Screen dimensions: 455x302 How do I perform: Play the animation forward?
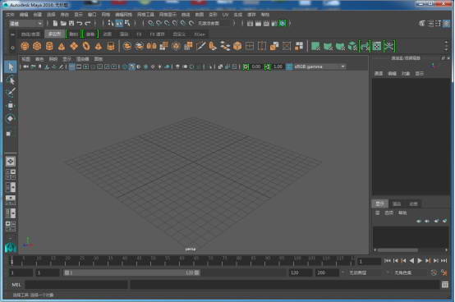point(420,261)
